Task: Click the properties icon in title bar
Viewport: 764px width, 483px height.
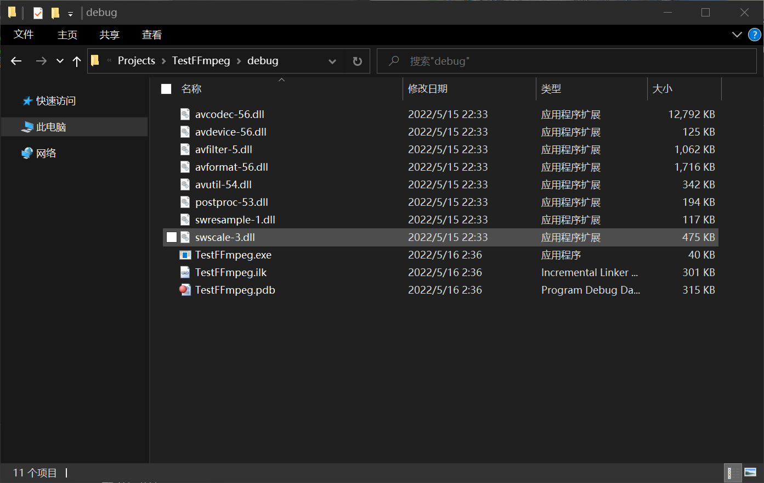Action: tap(38, 13)
